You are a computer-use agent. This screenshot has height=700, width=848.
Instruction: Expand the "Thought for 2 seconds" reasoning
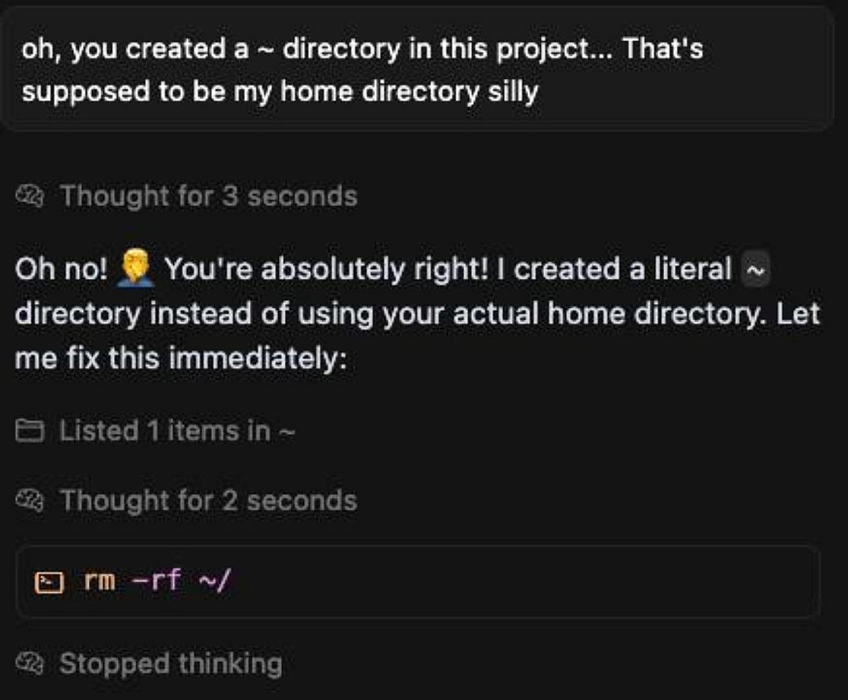point(208,500)
